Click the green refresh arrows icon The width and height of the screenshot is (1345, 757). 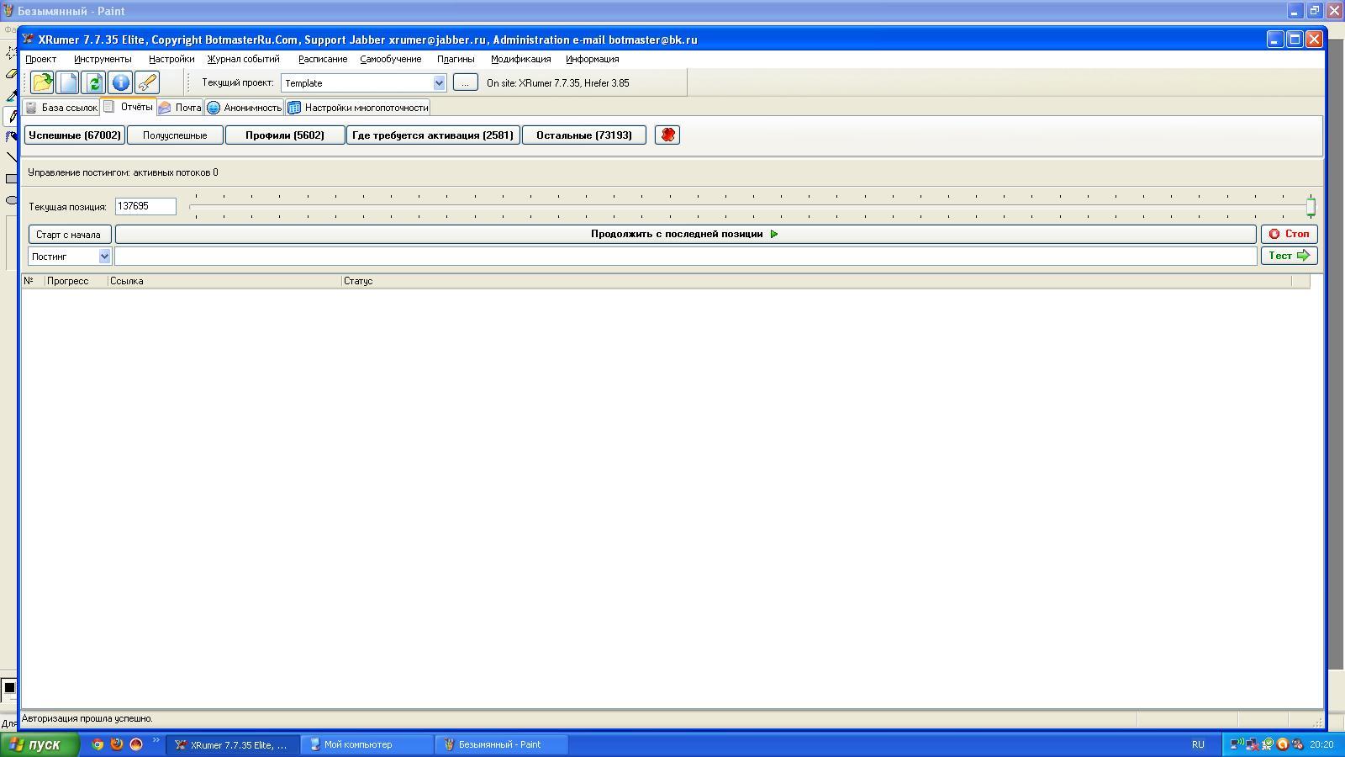pos(94,82)
